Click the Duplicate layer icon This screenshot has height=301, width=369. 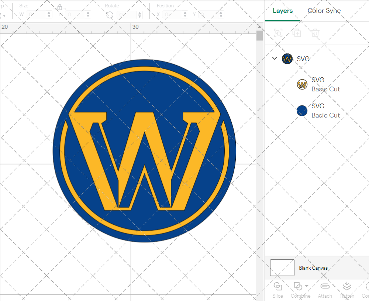click(297, 33)
